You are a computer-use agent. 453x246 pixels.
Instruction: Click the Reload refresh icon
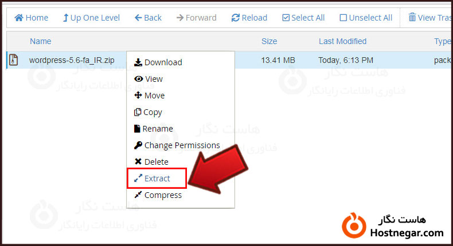(x=236, y=18)
